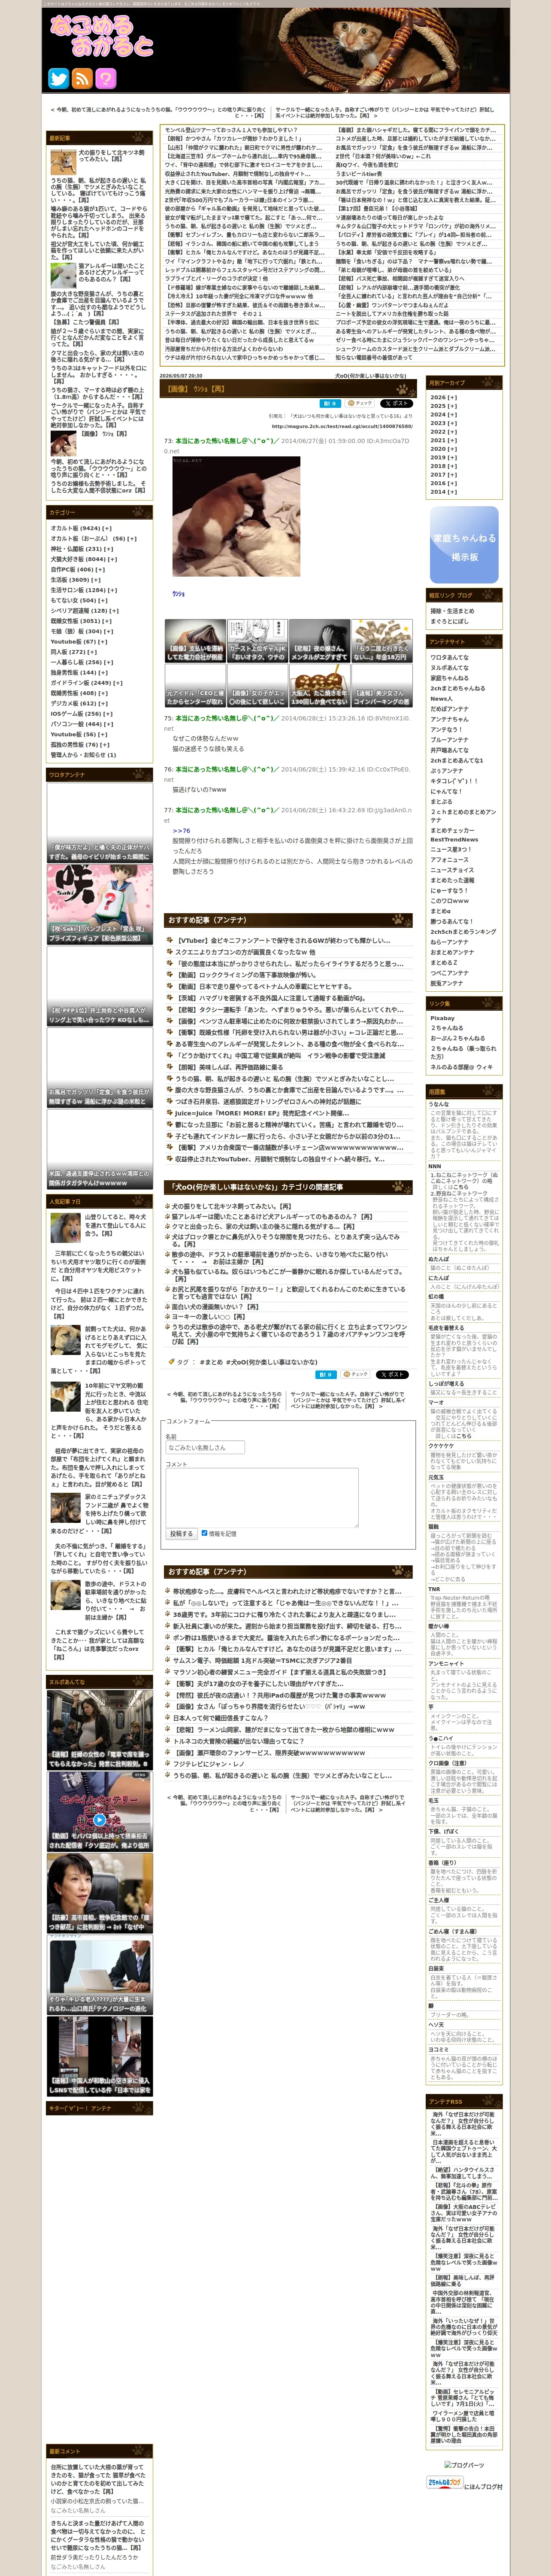Viewport: 551px width, 2576px height.
Task: Click the pink question mark icon
Action: (x=106, y=78)
